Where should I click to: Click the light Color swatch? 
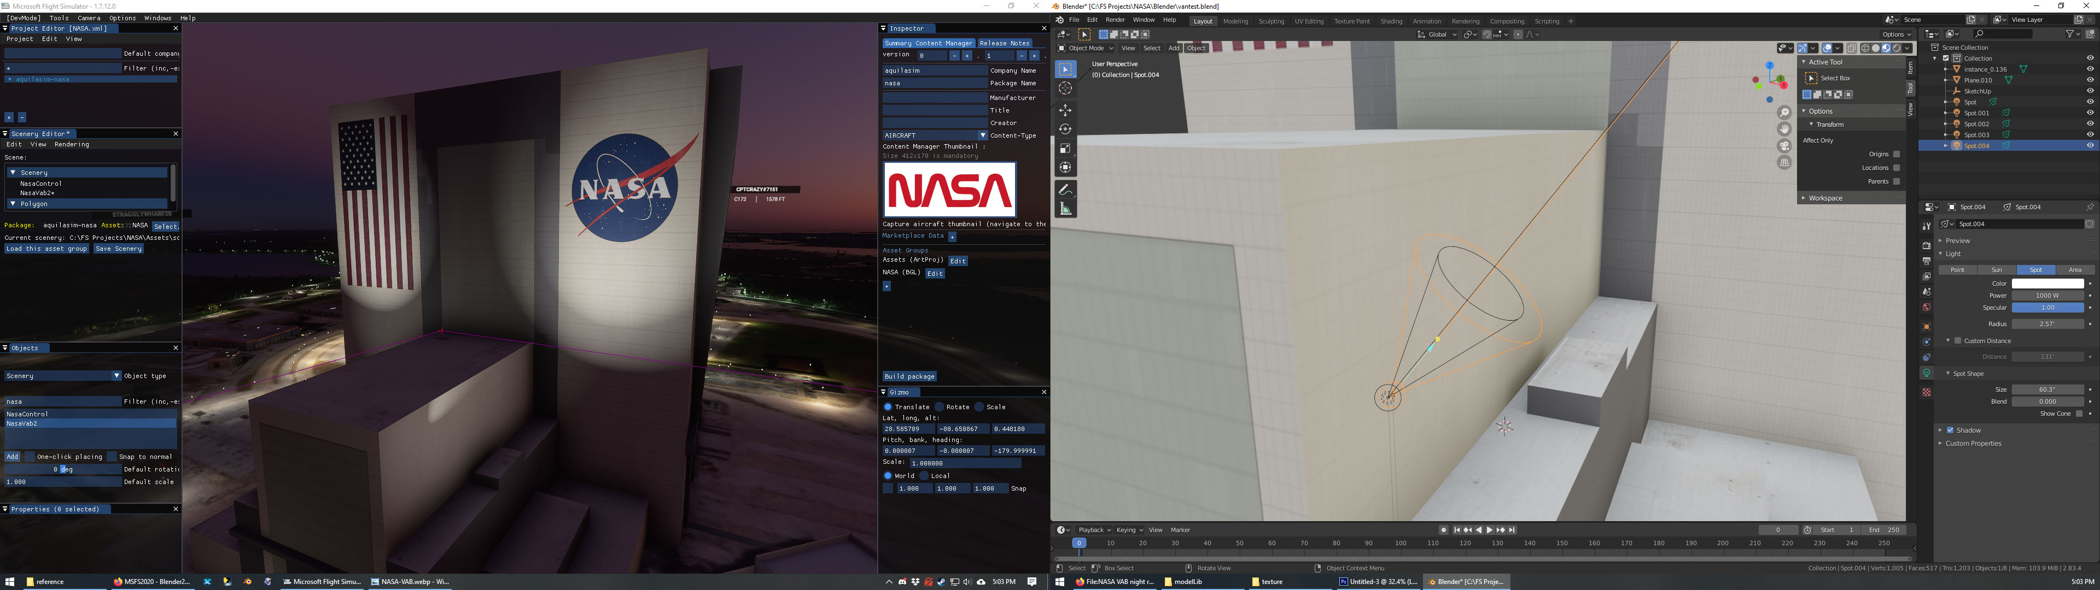(x=2048, y=284)
